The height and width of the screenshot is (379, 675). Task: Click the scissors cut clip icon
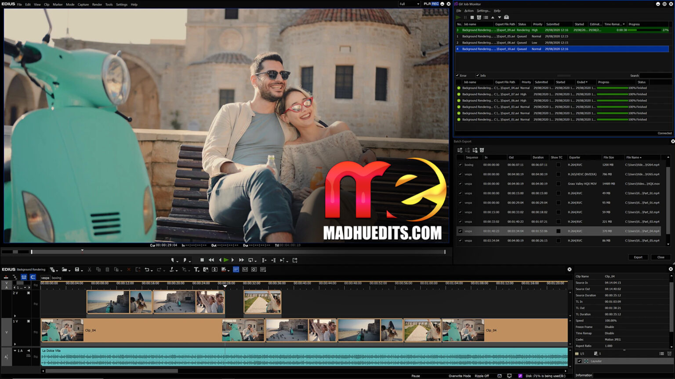tap(90, 269)
